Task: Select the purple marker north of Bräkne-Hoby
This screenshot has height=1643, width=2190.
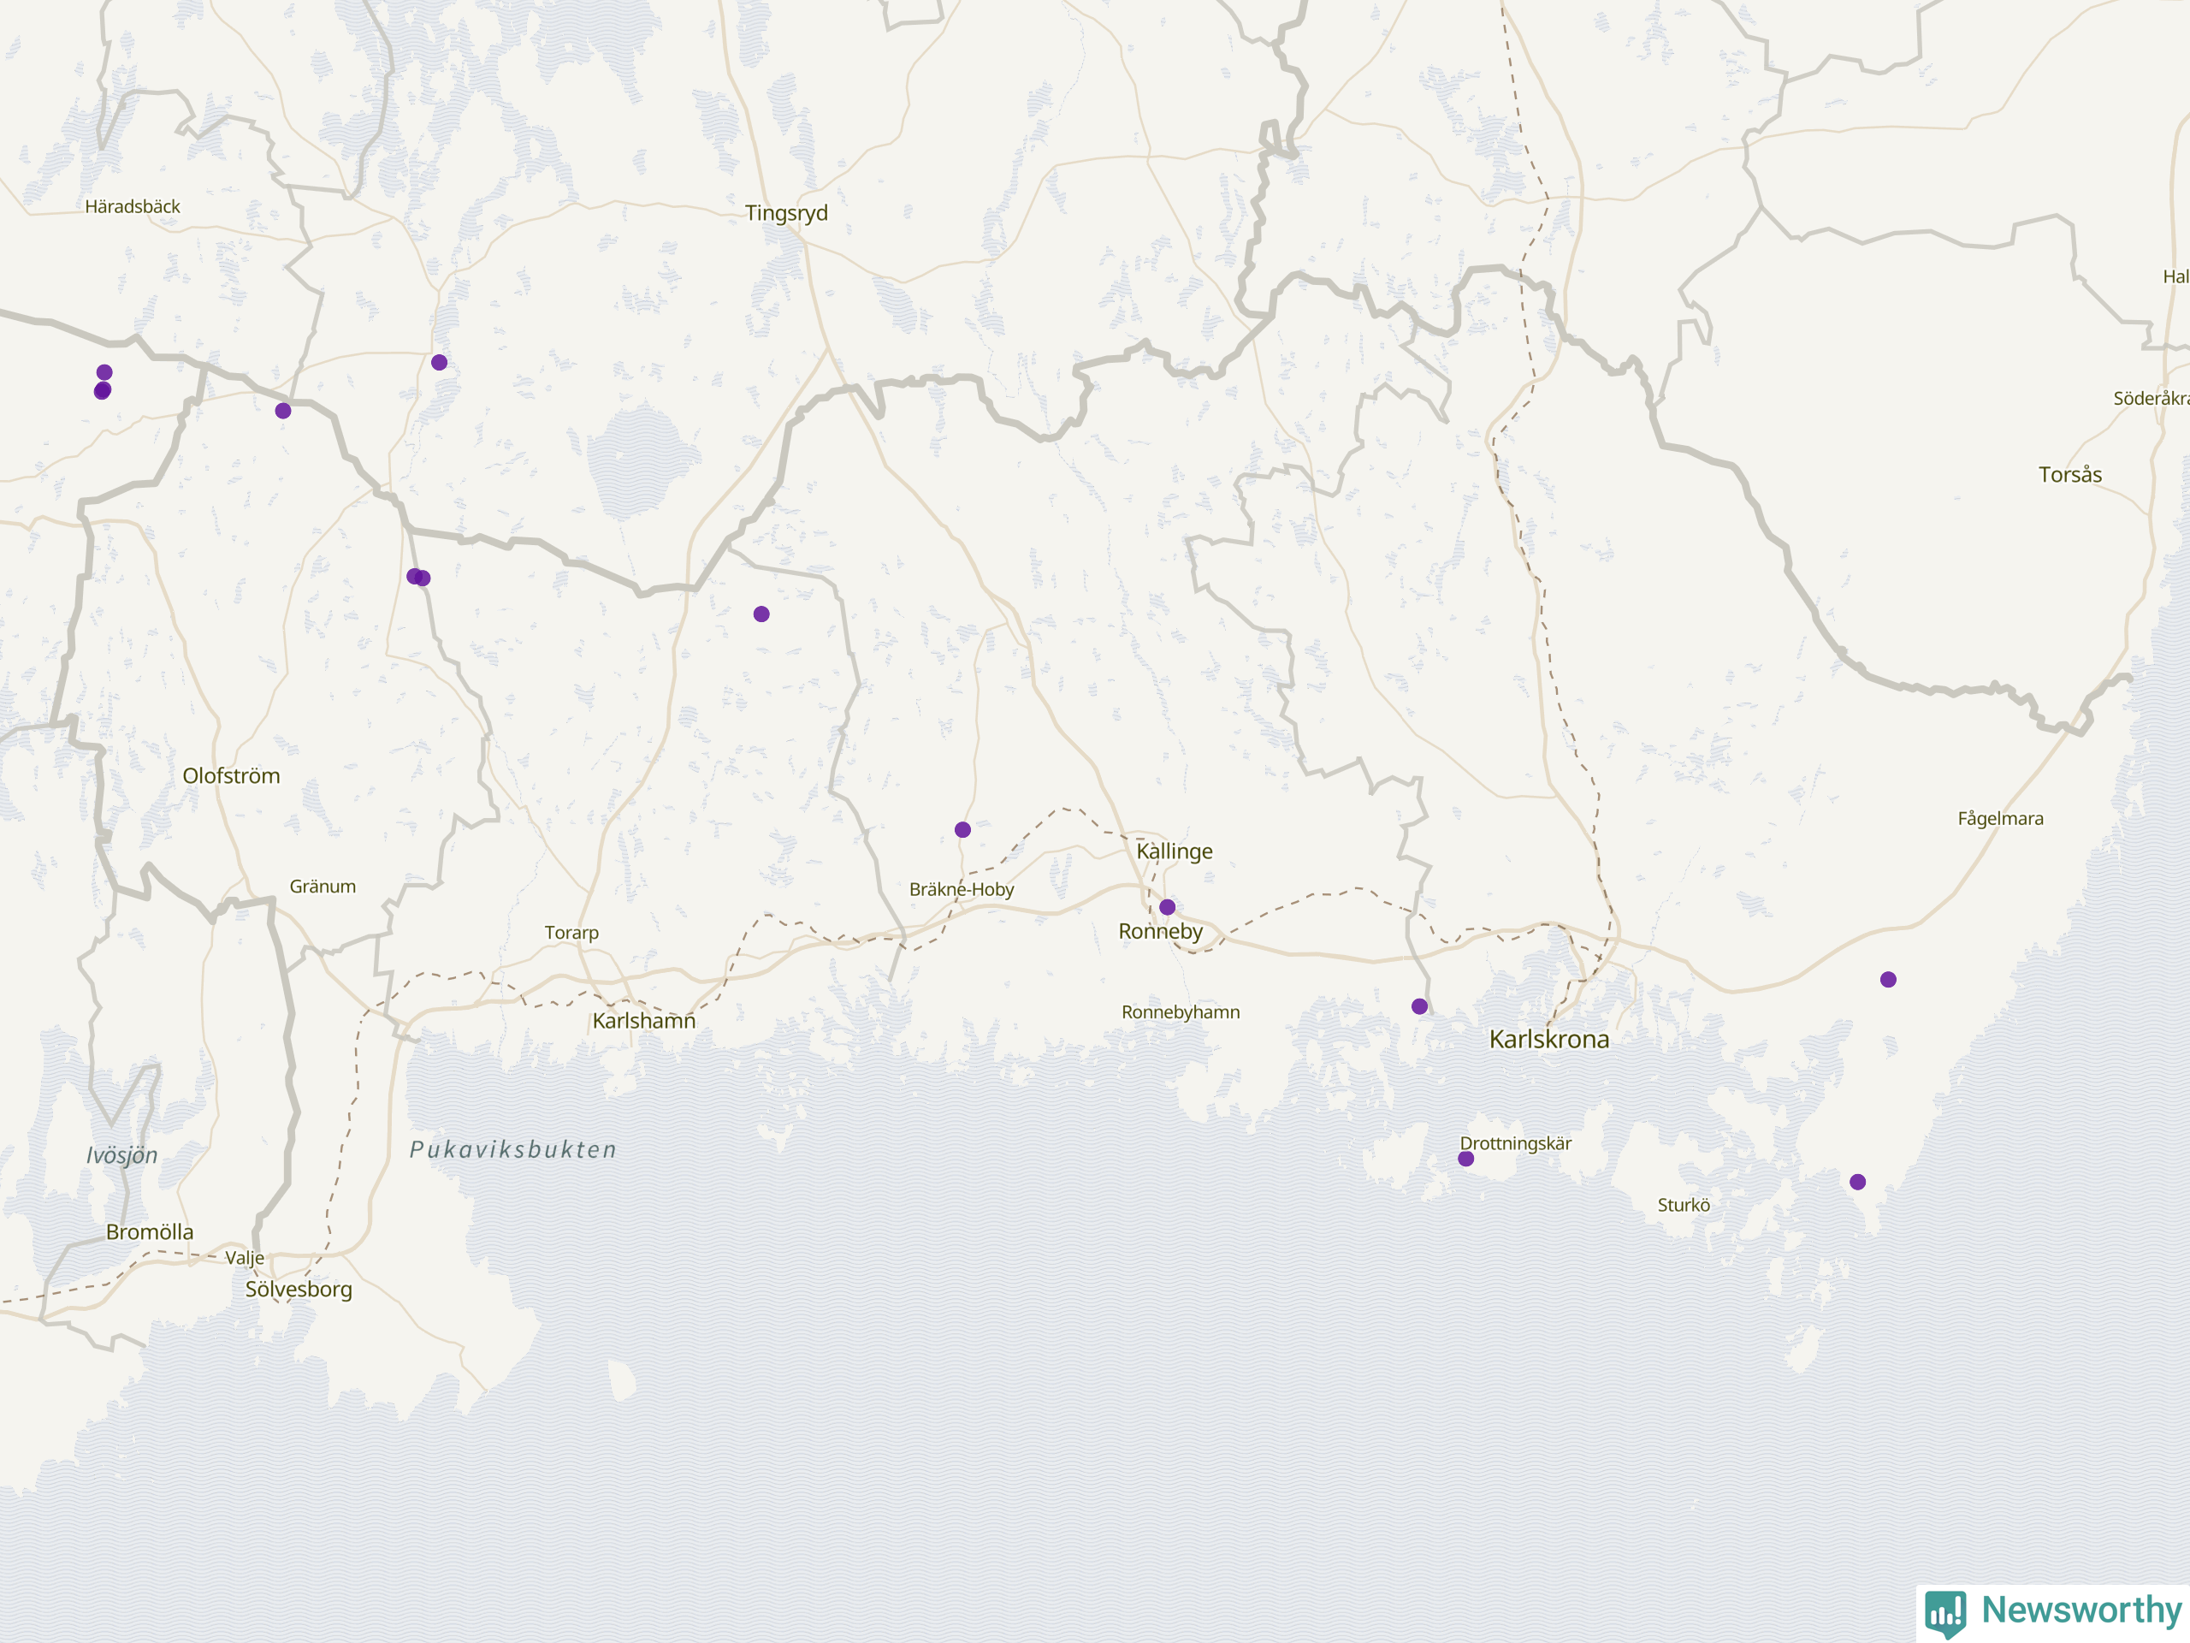Action: 962,830
